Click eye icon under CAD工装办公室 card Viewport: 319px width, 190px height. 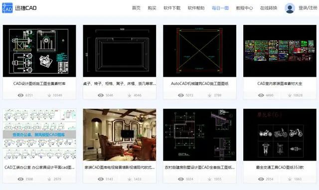20,179
